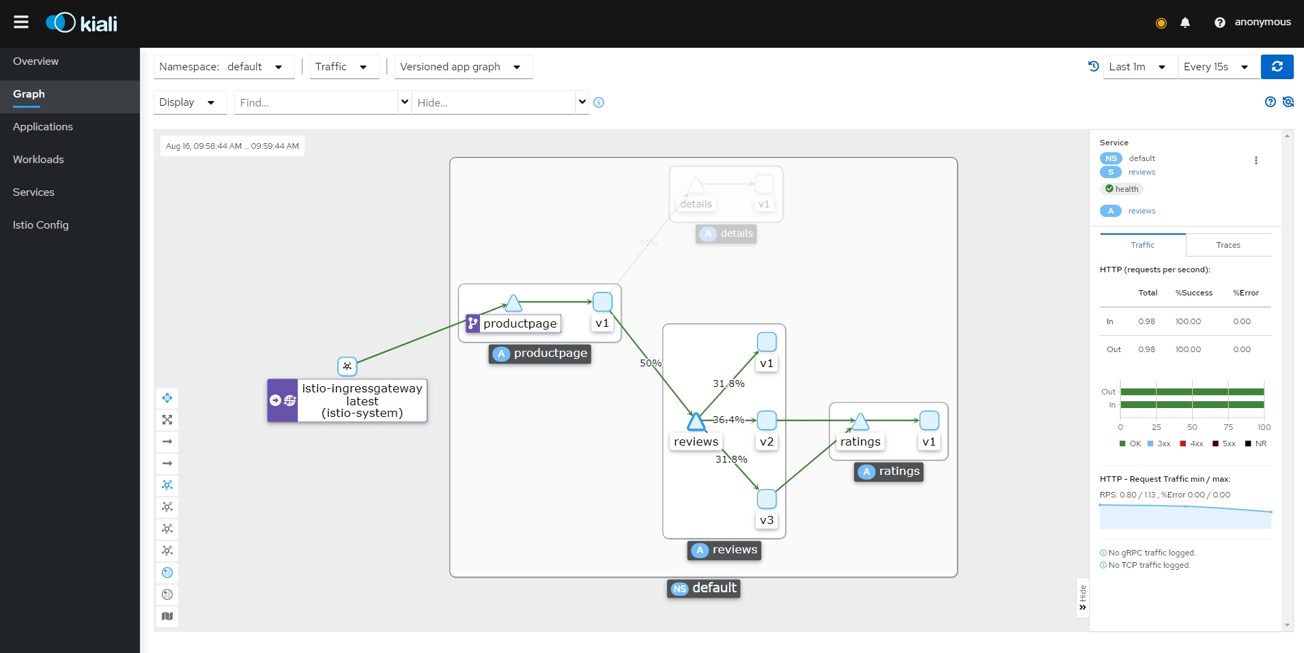Click the zoom-to-fit graph icon

pyautogui.click(x=167, y=420)
